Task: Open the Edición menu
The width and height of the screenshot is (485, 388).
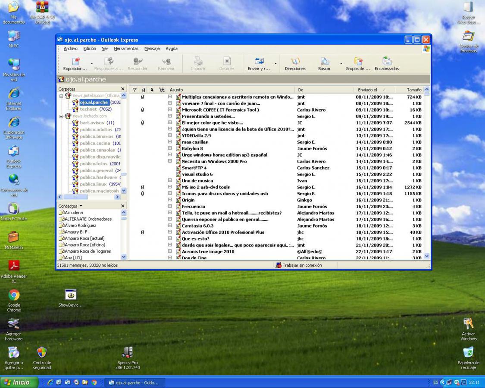Action: 90,49
